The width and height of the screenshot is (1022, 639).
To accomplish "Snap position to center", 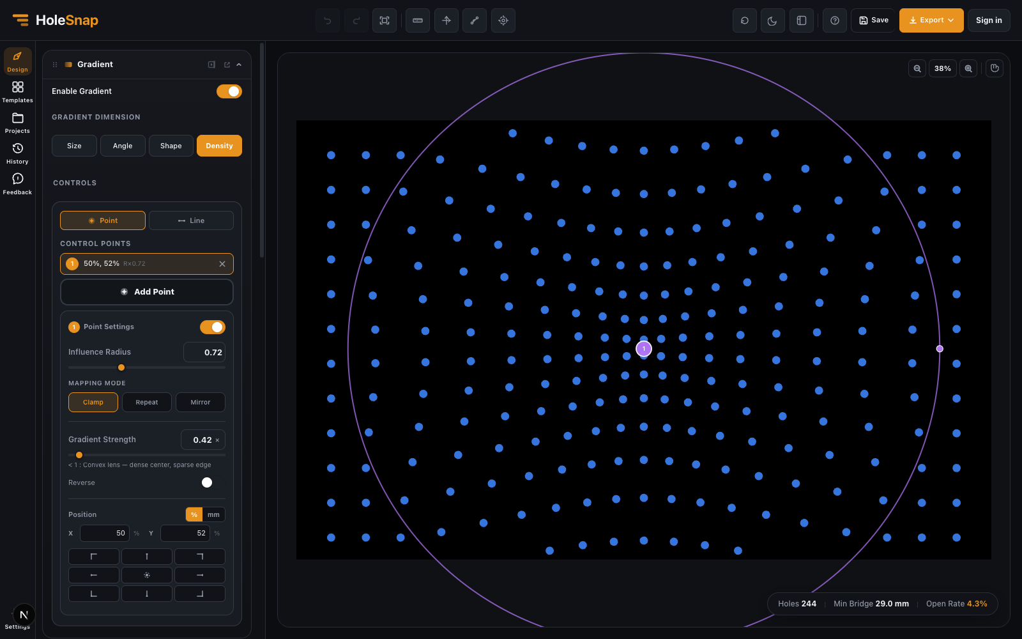I will pyautogui.click(x=147, y=575).
